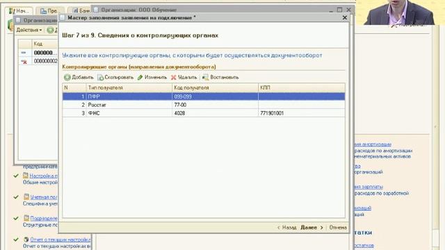Click the N column header
The height and width of the screenshot is (250, 445).
click(x=74, y=88)
